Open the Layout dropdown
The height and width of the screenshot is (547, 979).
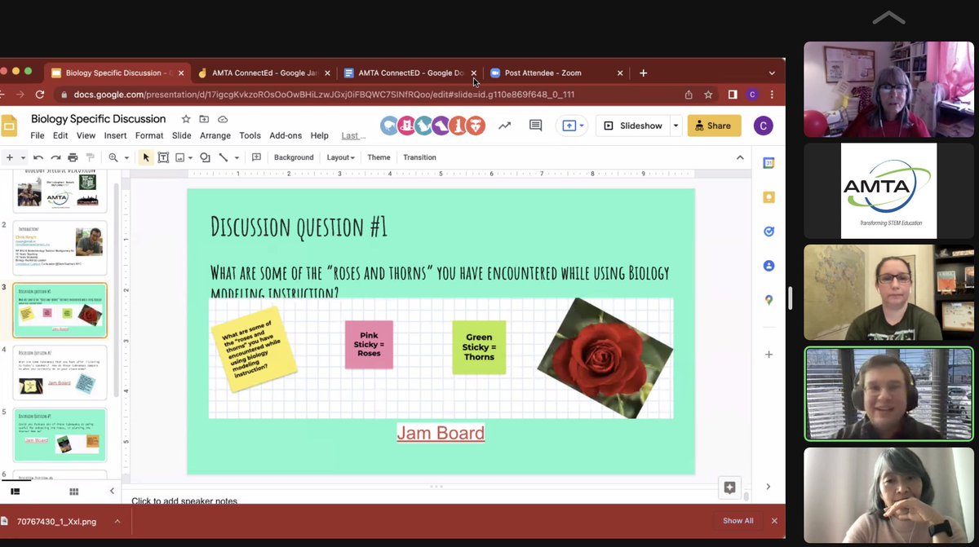pos(340,157)
